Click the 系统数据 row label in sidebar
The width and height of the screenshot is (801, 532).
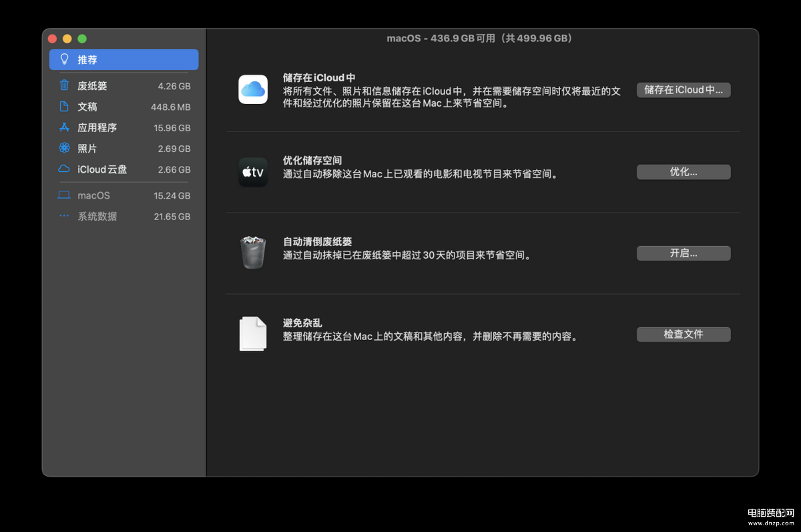tap(97, 216)
